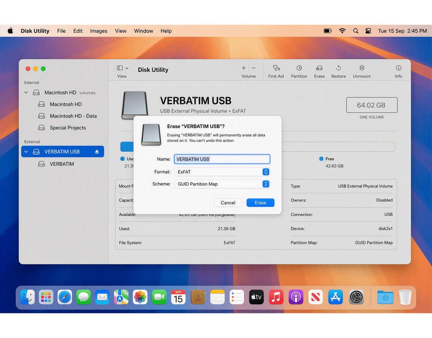
Task: Open Finder from the Dock
Action: (x=27, y=297)
